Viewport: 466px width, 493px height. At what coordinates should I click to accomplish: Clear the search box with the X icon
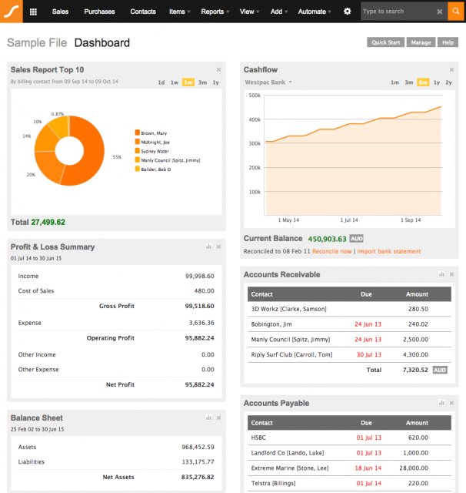coord(440,12)
